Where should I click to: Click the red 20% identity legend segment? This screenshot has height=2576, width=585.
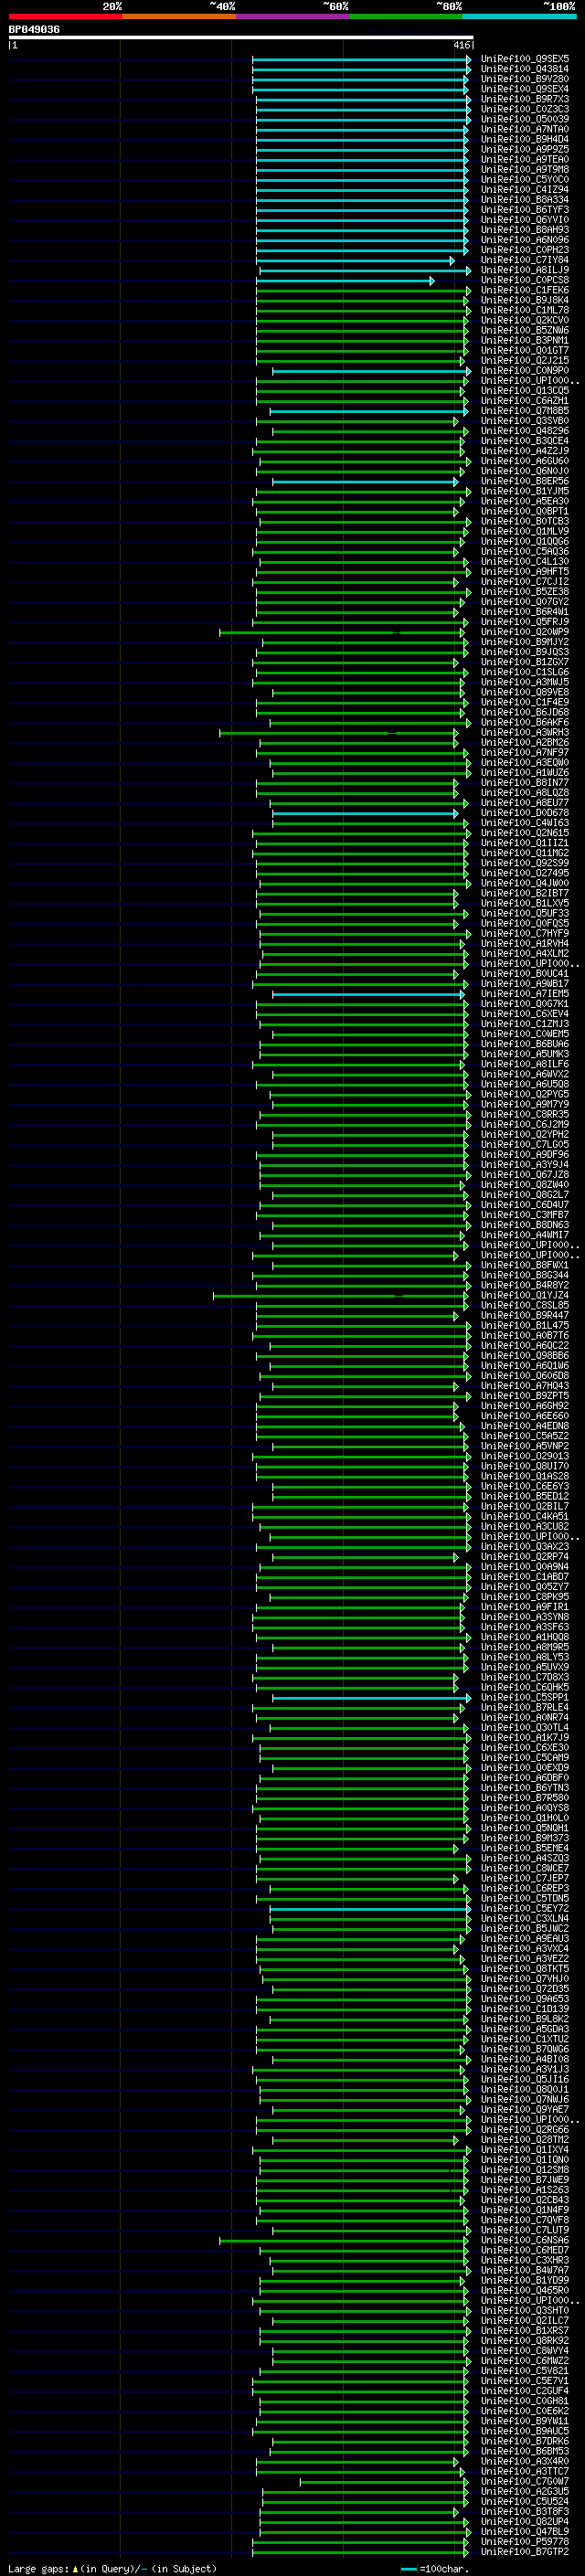[65, 16]
